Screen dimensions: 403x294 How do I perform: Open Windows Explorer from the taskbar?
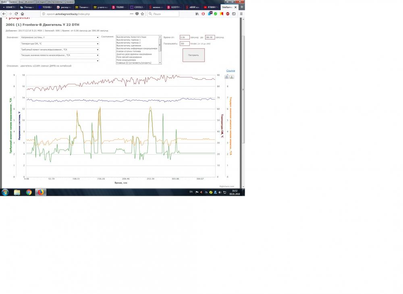point(17,192)
